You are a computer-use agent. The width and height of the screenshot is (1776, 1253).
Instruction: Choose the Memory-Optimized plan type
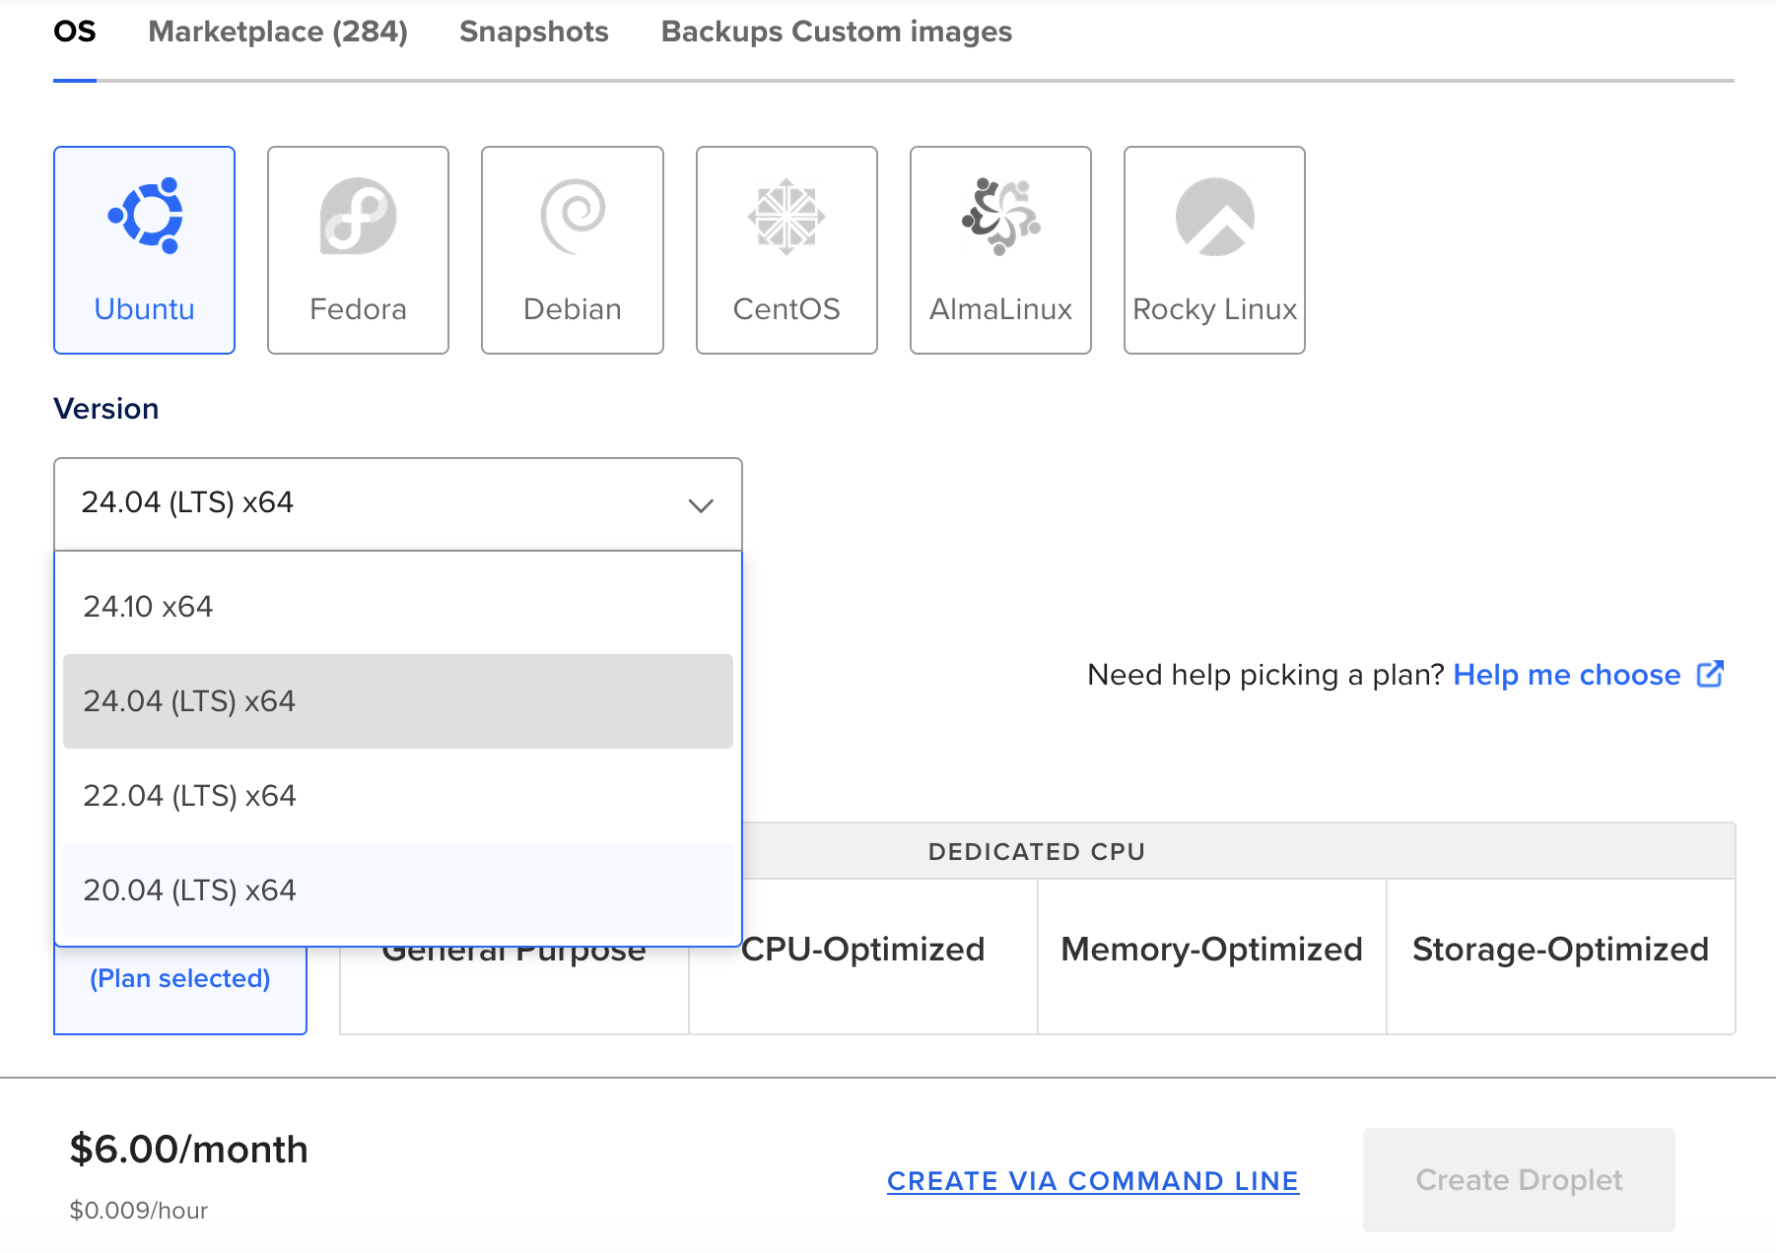pos(1211,950)
